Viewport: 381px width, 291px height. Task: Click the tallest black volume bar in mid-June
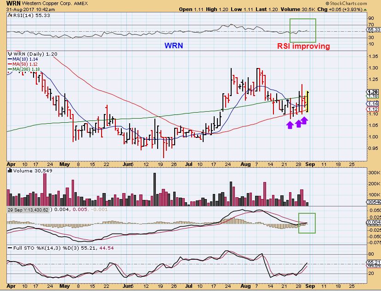[154, 189]
